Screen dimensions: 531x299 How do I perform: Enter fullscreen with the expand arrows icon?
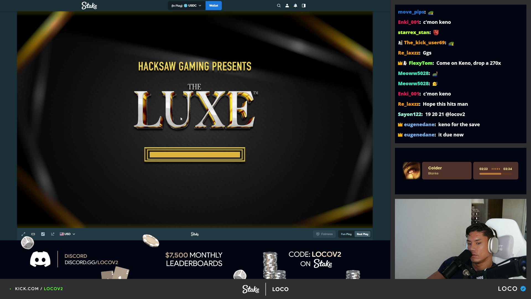click(24, 234)
